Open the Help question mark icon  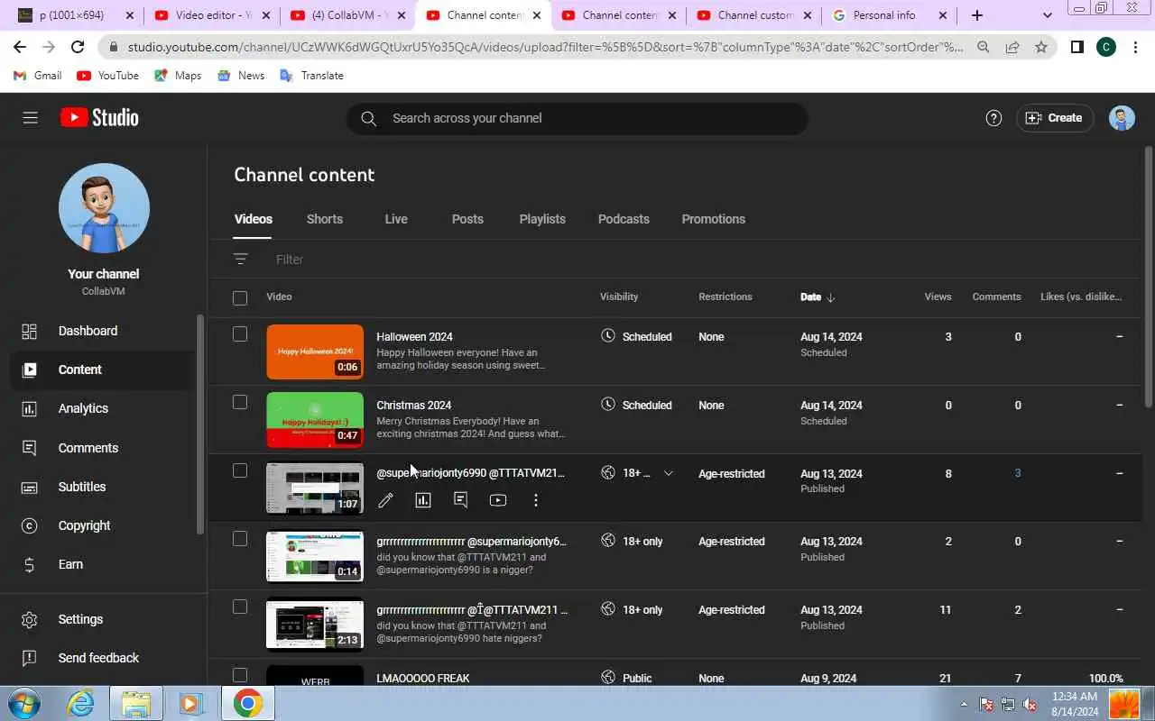(993, 118)
